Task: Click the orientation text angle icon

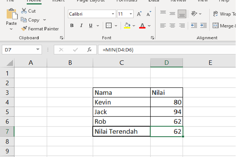Action: click(x=194, y=14)
